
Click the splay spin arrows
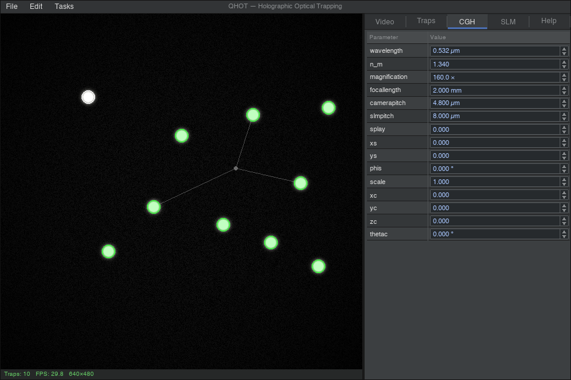click(564, 129)
